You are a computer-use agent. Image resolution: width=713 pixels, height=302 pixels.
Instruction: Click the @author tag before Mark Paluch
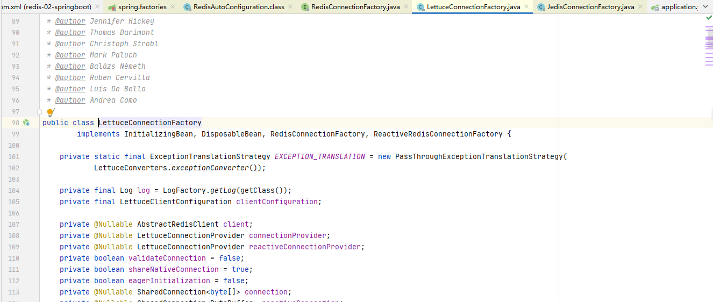[70, 55]
